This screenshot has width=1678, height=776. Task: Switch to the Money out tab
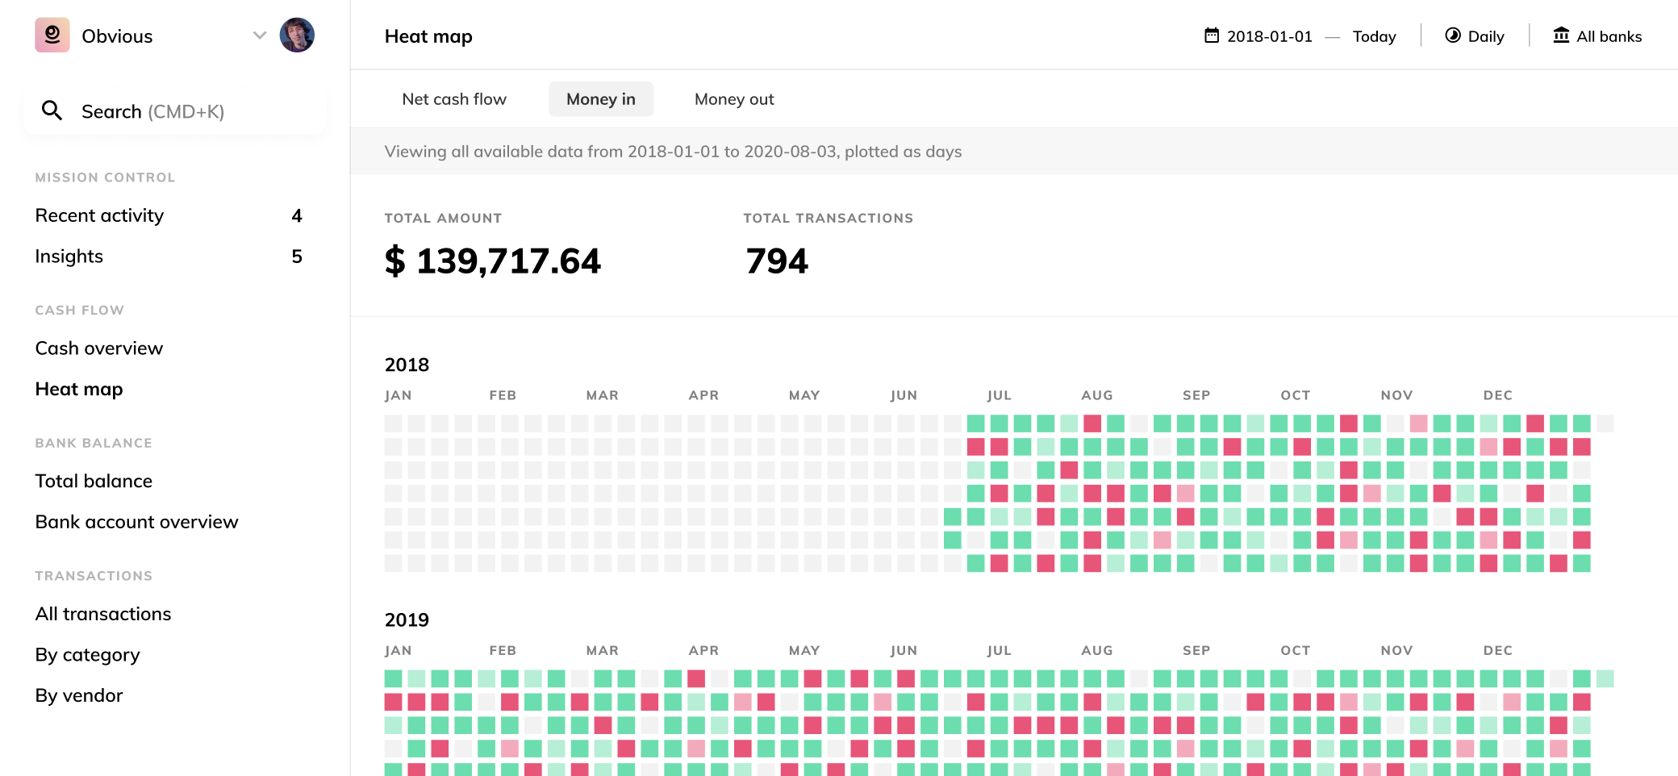[x=734, y=99]
